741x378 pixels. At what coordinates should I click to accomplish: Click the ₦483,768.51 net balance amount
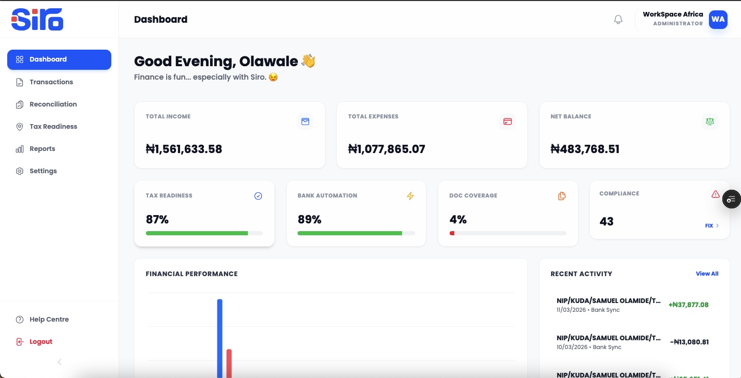pos(585,149)
